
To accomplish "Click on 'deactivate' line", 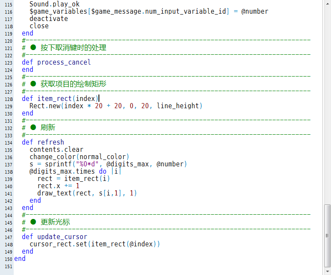I will [x=48, y=18].
